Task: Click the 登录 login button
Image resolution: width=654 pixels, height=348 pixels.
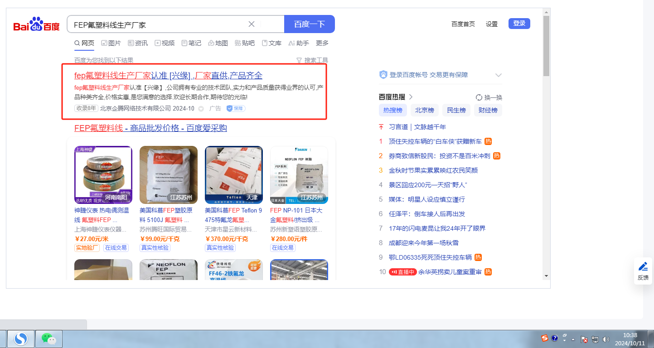Action: pyautogui.click(x=519, y=24)
